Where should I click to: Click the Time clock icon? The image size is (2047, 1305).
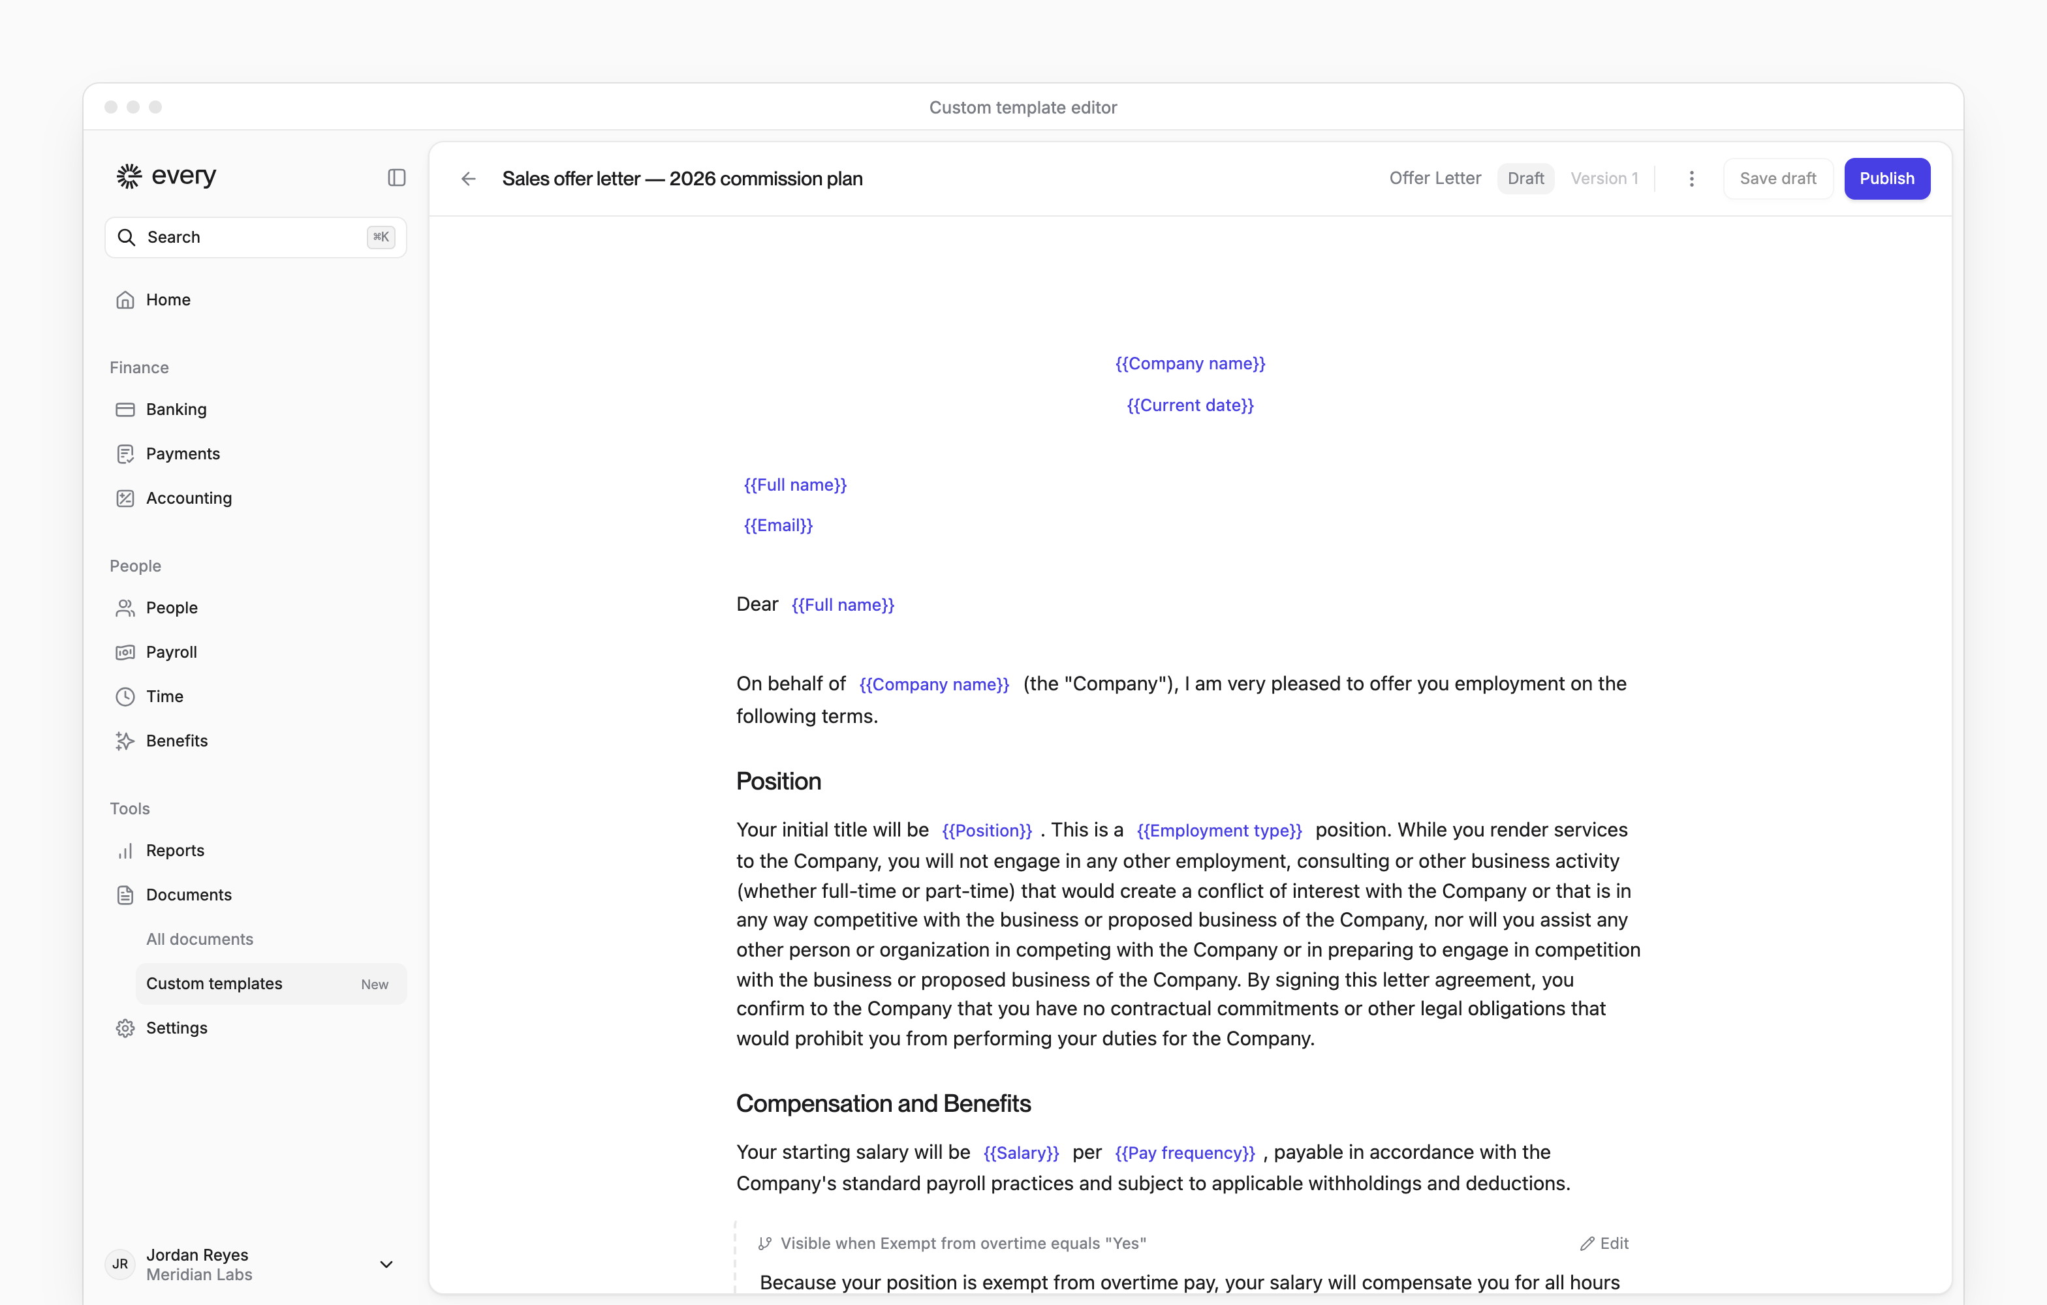point(125,697)
